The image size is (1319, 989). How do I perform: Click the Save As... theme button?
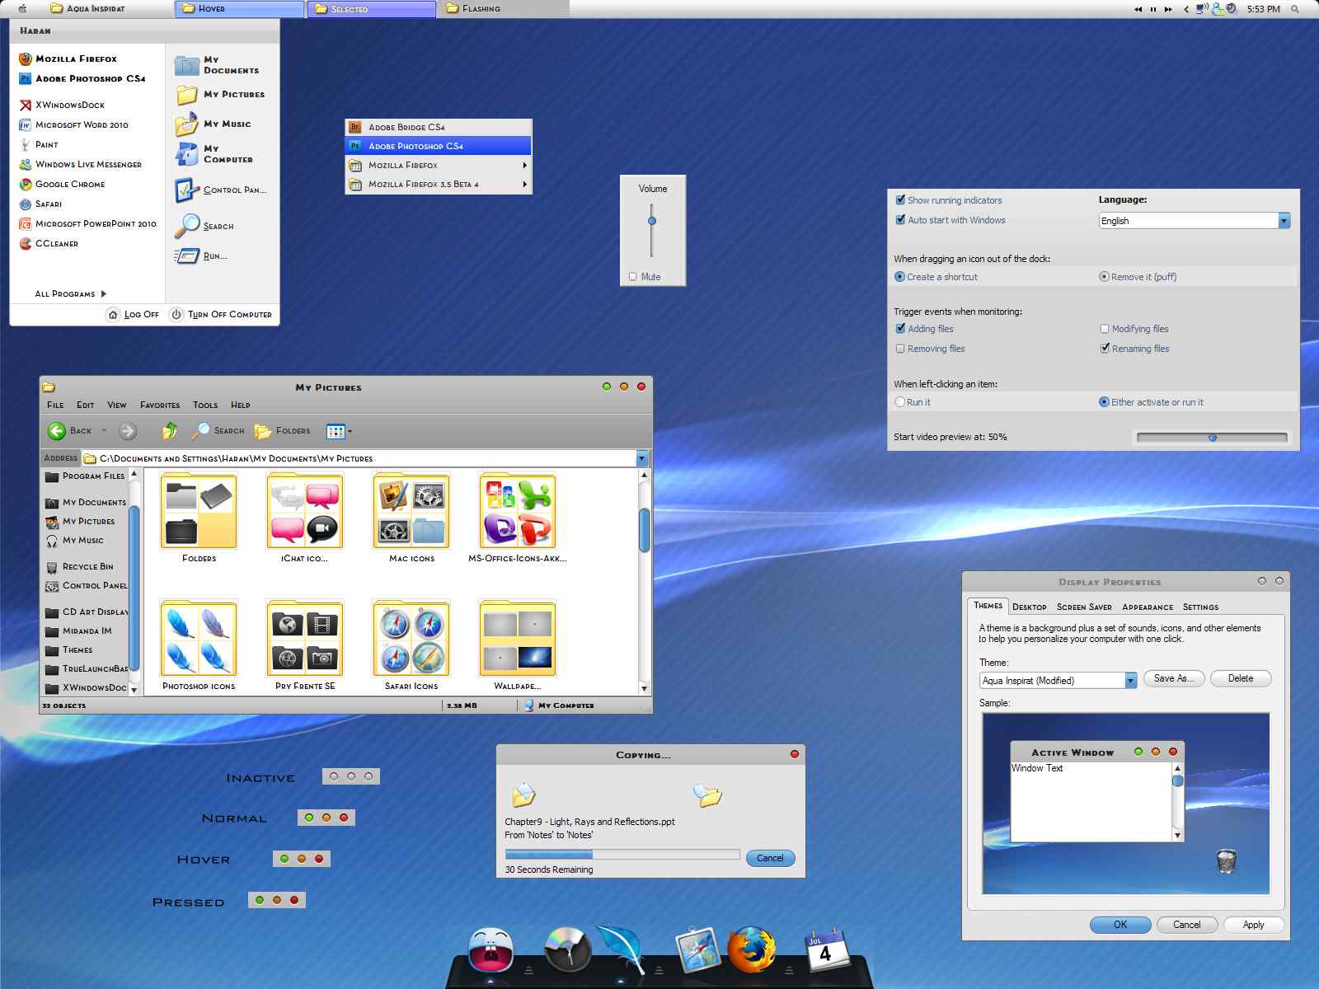point(1174,678)
